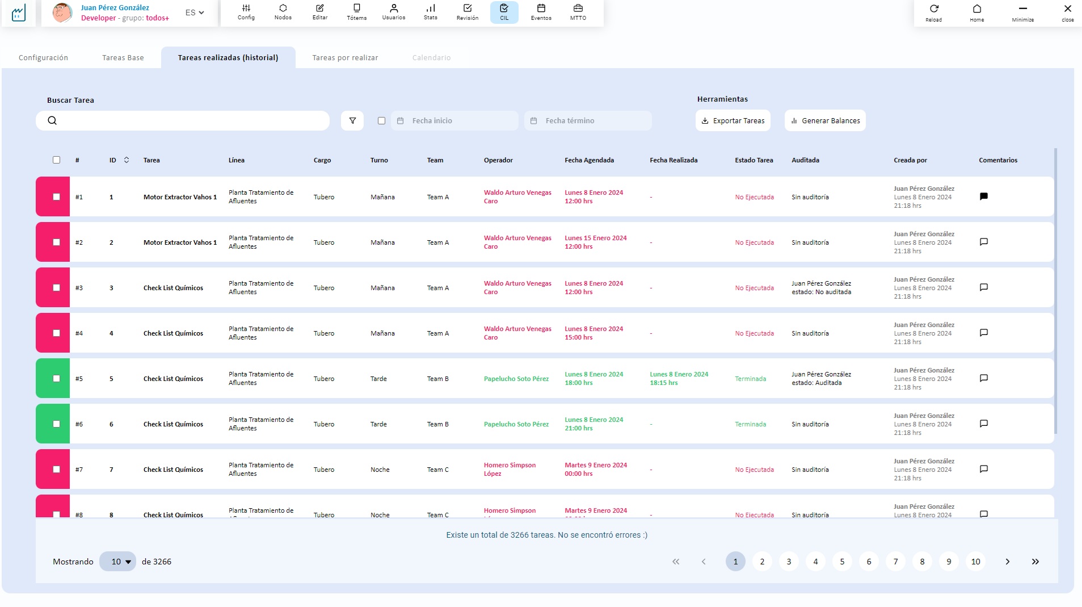Click the table vertical scrollbar
This screenshot has height=607, width=1082.
tap(1055, 291)
